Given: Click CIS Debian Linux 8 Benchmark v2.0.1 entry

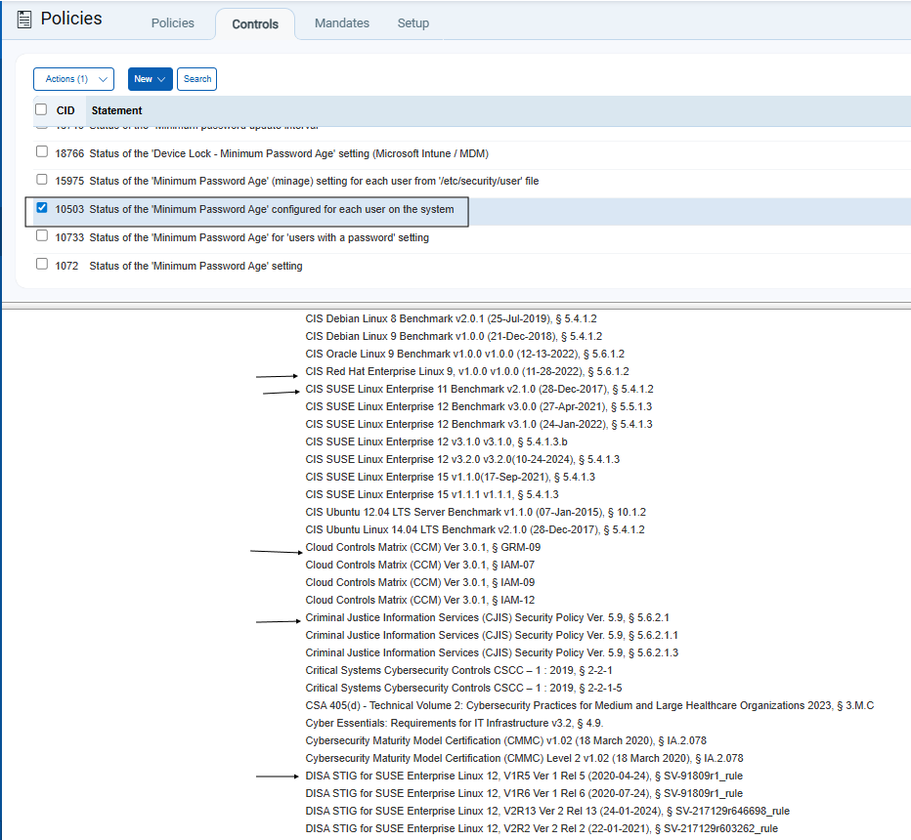Looking at the screenshot, I should (451, 318).
